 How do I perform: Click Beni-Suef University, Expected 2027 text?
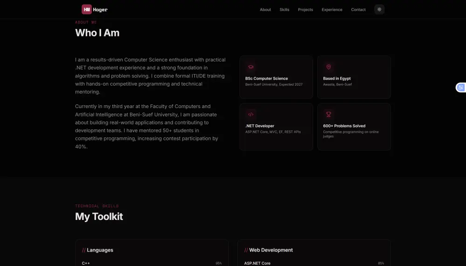coord(274,84)
